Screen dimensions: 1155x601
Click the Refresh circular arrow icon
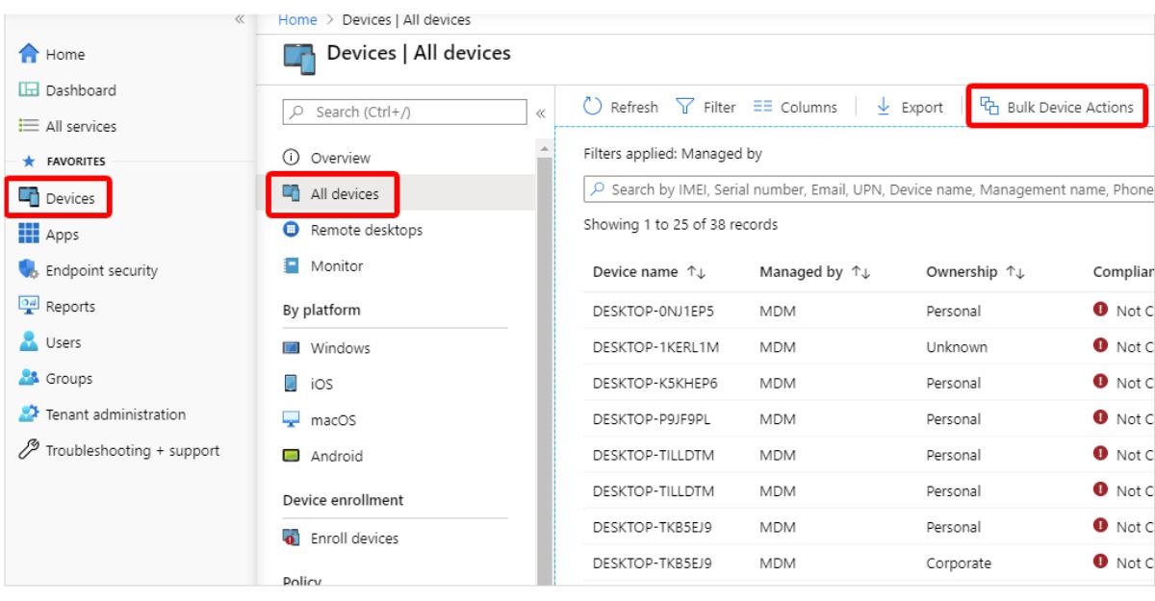[x=594, y=107]
